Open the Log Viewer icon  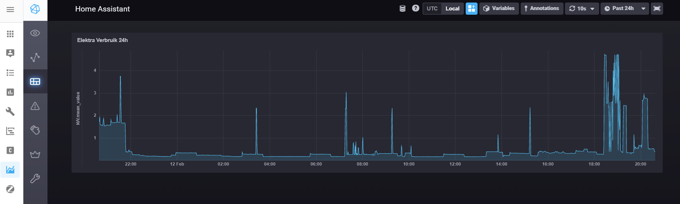[x=35, y=130]
